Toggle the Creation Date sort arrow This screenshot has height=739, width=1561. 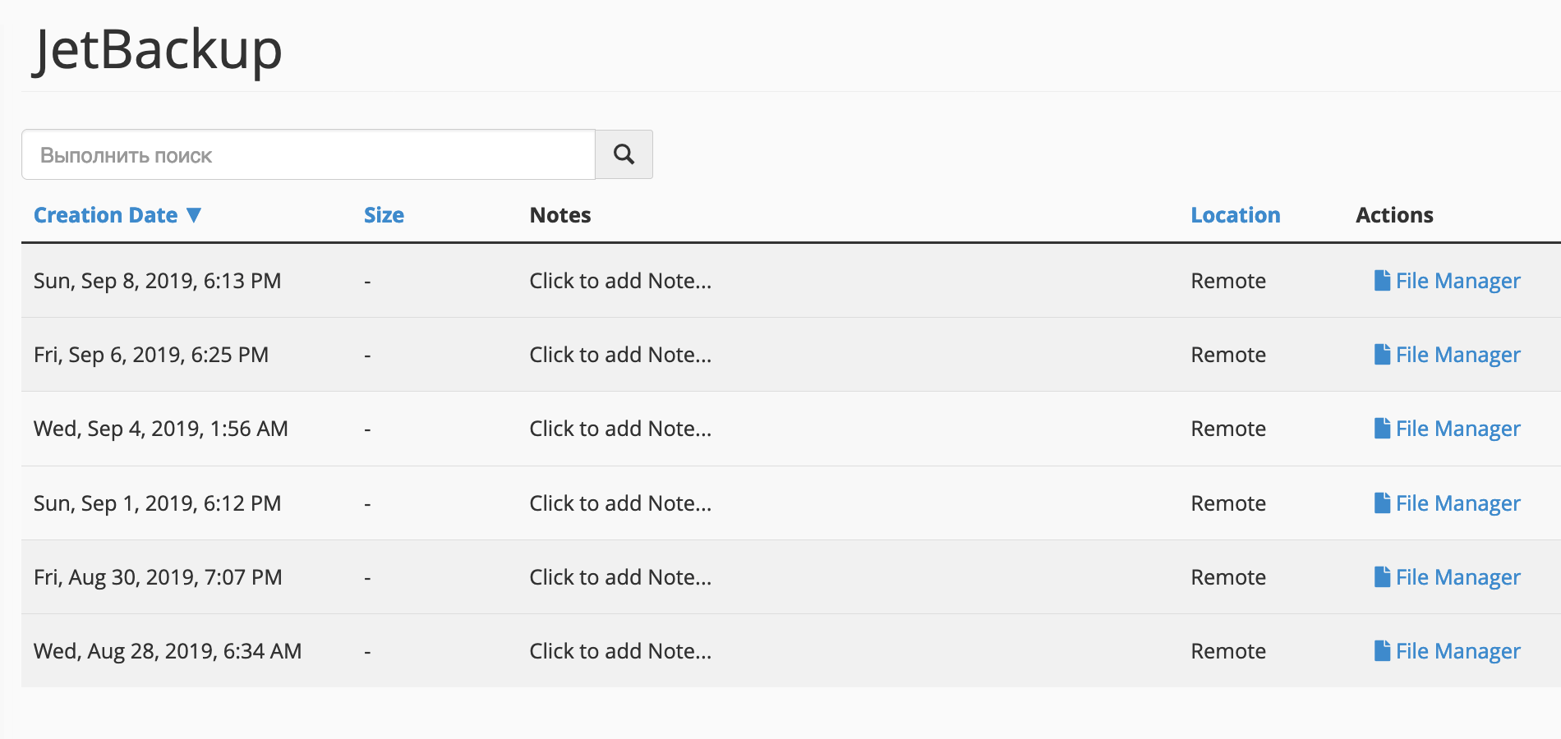coord(194,215)
